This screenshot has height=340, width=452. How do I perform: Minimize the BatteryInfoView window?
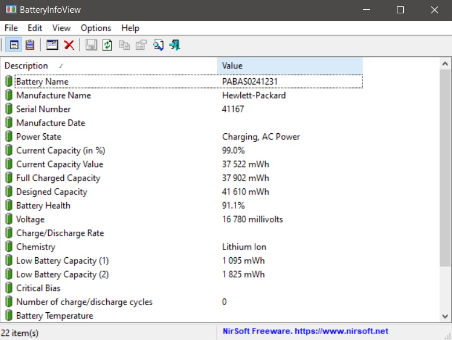[x=367, y=10]
